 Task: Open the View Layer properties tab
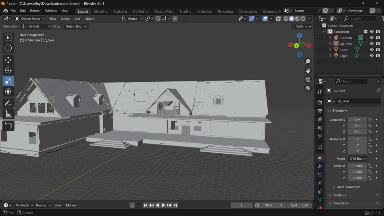point(319,119)
